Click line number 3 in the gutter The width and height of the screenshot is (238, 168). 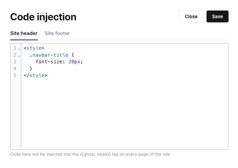15,62
